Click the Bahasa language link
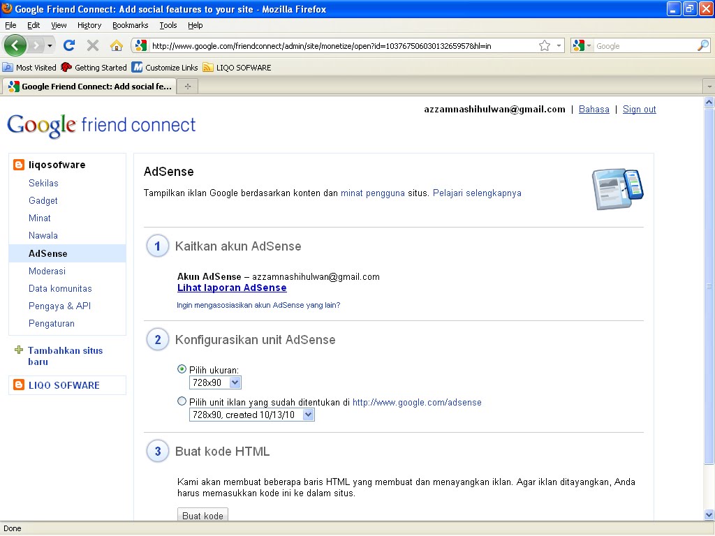This screenshot has height=536, width=715. 594,109
